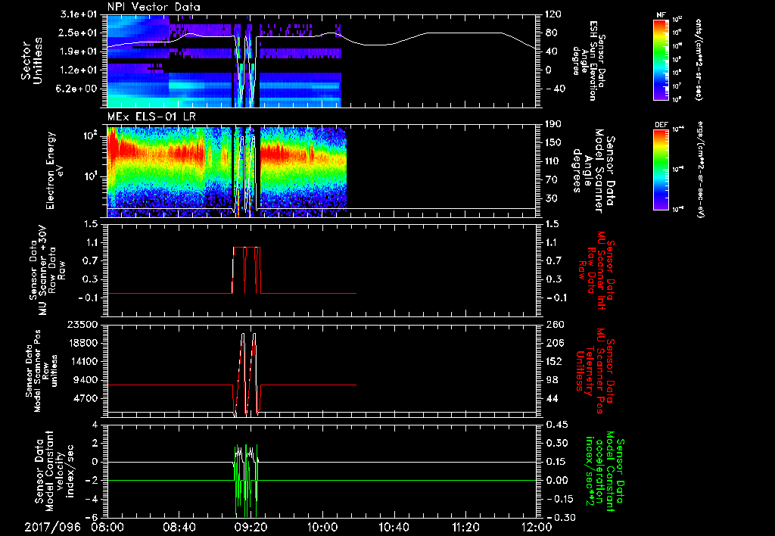The width and height of the screenshot is (775, 536).
Task: Click the "14100" scanner position tick value
Action: 83,361
